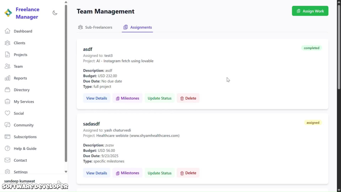The height and width of the screenshot is (192, 341).
Task: Click the Team users icon in sidebar
Action: point(8,66)
